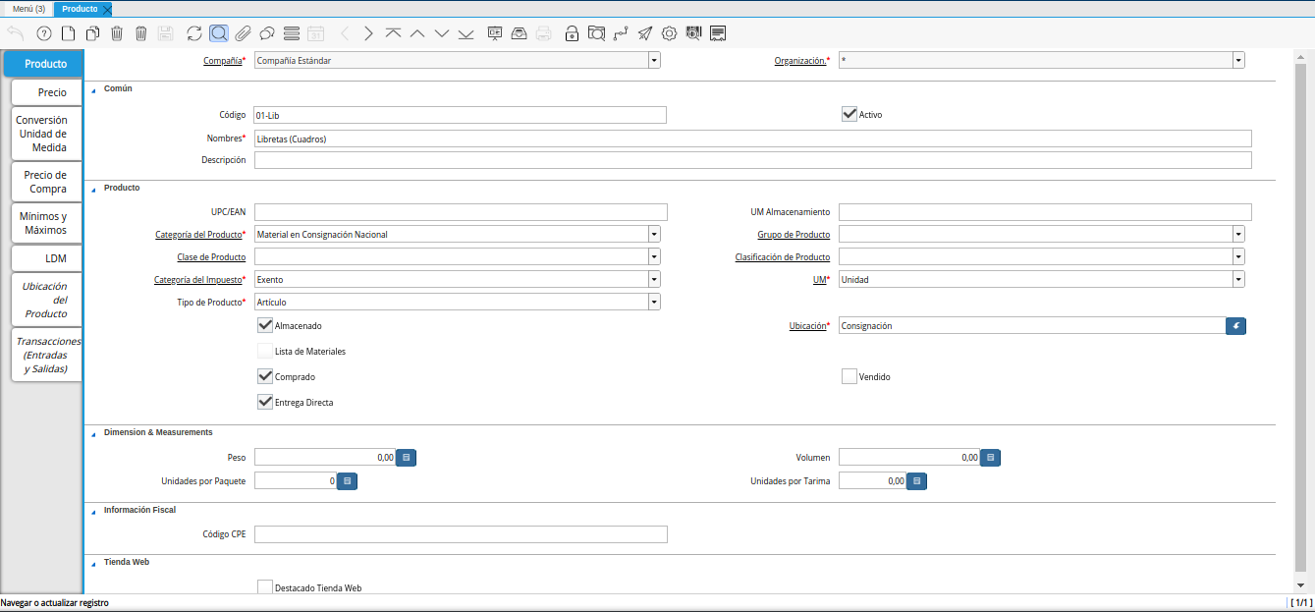Enable the Vendido checkbox
Screen dimensions: 1315x612
(849, 376)
